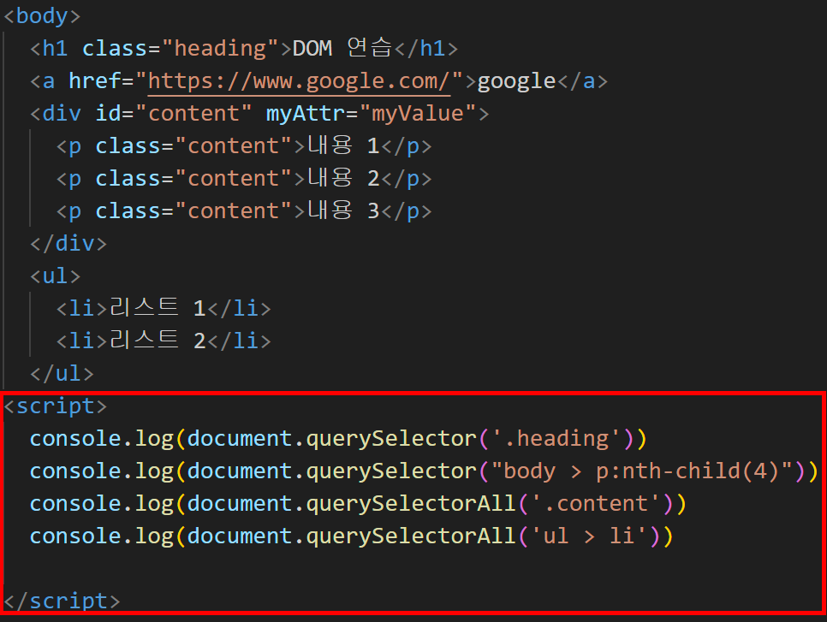Click the paragraph line '내용 3'
827x622 pixels.
(244, 210)
